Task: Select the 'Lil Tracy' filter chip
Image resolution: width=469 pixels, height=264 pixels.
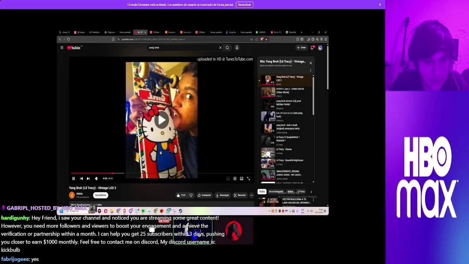Action: coord(301,192)
